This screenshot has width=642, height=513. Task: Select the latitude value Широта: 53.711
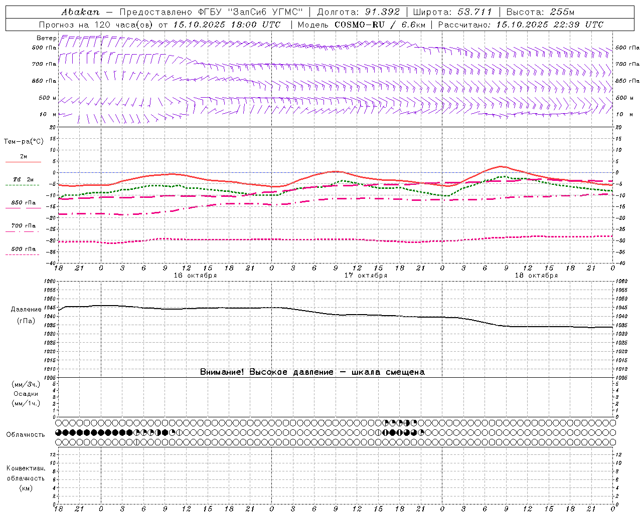click(x=452, y=12)
